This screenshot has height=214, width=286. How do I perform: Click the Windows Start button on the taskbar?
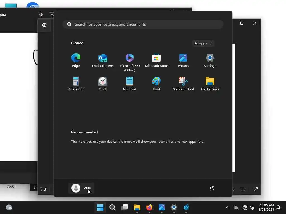[100, 207]
